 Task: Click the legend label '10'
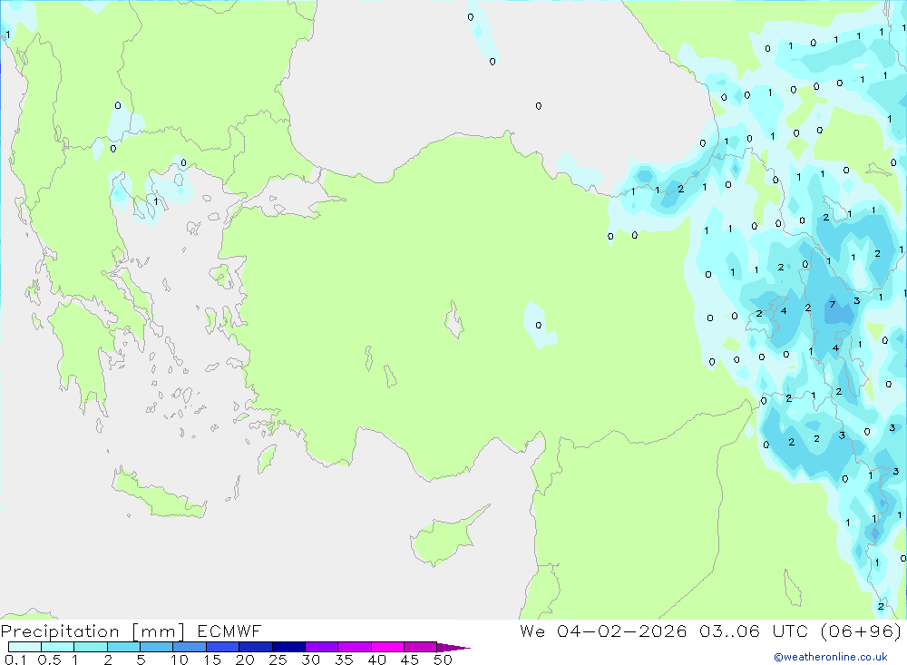click(180, 660)
